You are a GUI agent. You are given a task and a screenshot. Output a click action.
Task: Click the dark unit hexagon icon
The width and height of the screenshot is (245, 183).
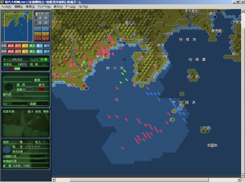pyautogui.click(x=8, y=87)
